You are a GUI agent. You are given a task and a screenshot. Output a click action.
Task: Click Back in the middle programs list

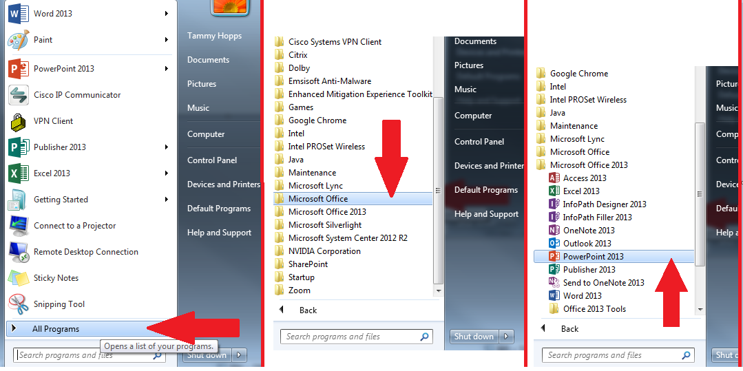click(308, 310)
